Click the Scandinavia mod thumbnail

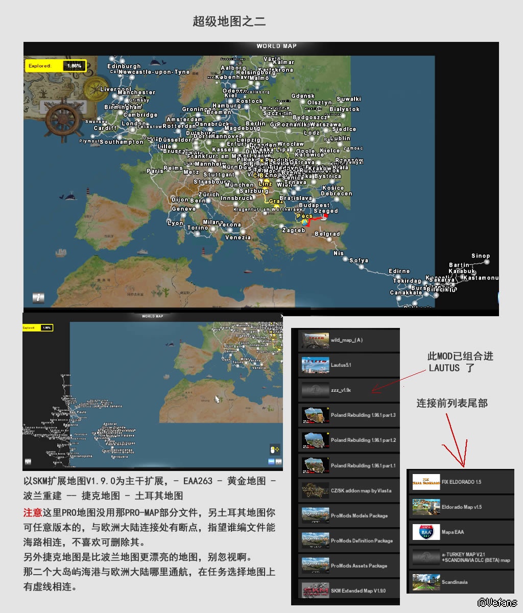pyautogui.click(x=426, y=582)
